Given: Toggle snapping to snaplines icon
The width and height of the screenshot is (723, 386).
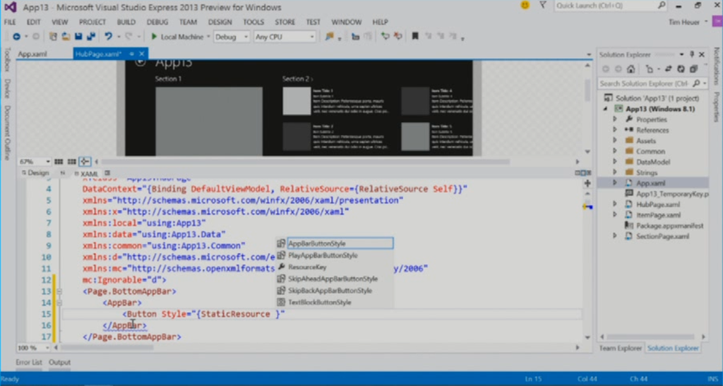Looking at the screenshot, I should 85,162.
